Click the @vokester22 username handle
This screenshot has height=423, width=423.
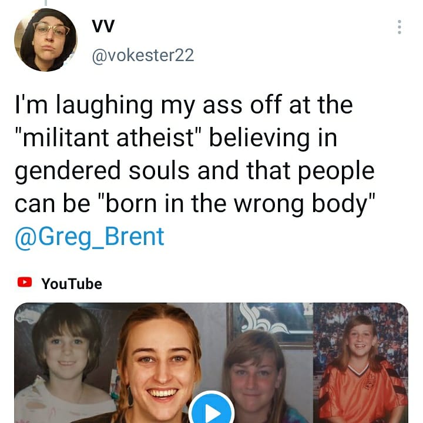click(143, 55)
